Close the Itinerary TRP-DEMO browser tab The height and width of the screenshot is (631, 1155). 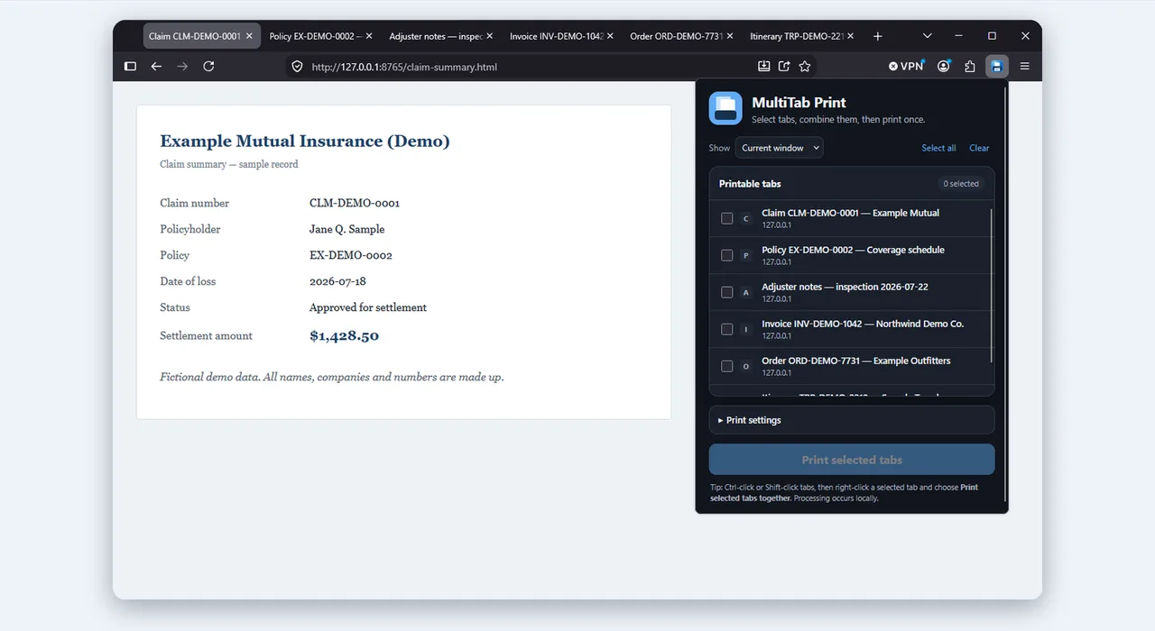851,36
